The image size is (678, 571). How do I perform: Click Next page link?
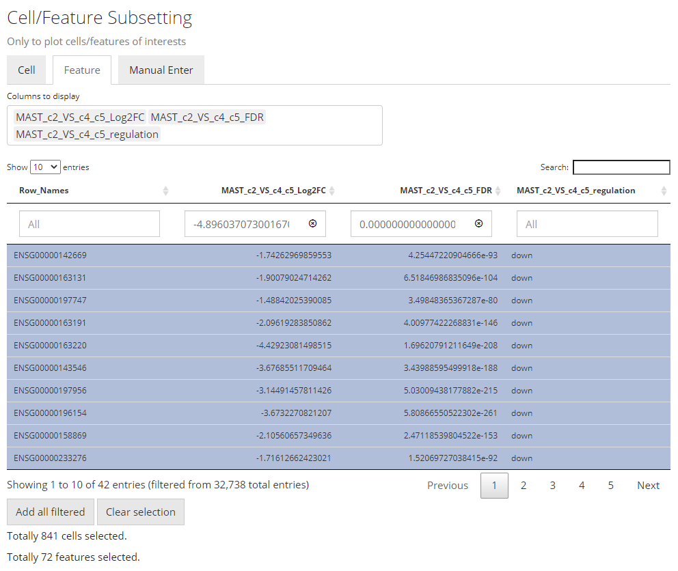[x=648, y=486]
